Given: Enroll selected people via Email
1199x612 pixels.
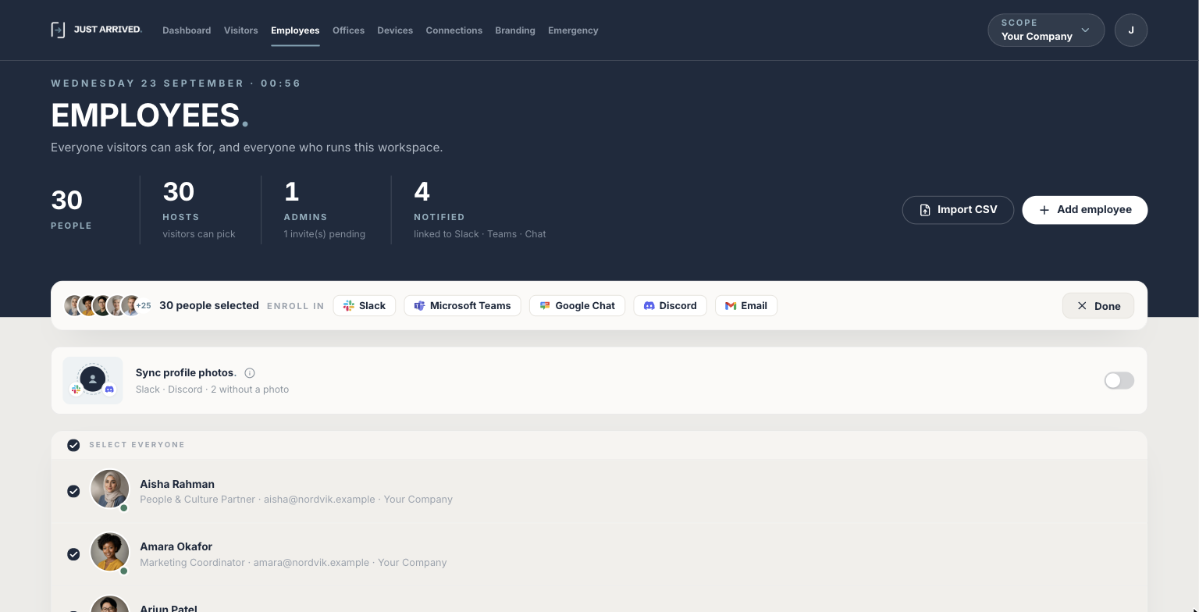Looking at the screenshot, I should click(746, 306).
